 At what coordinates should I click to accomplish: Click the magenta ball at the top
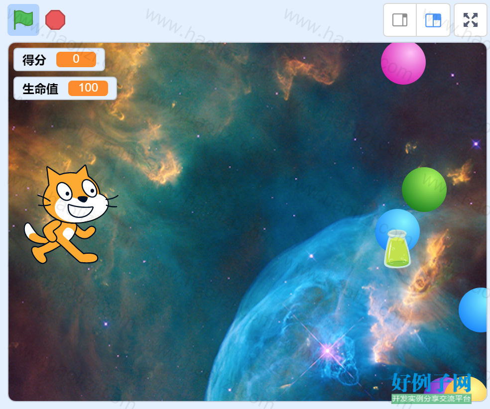(403, 63)
